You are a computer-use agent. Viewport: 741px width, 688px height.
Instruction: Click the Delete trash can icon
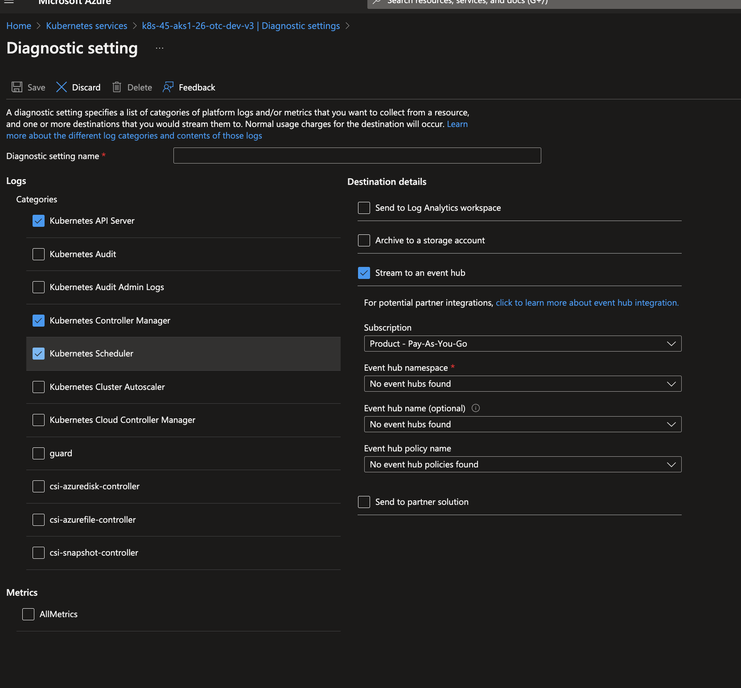117,87
